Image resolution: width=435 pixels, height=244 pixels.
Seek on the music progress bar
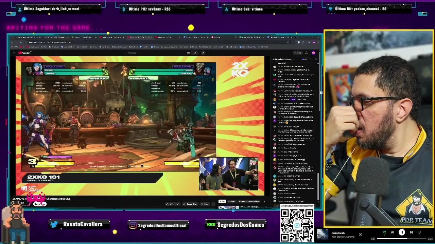[401, 239]
